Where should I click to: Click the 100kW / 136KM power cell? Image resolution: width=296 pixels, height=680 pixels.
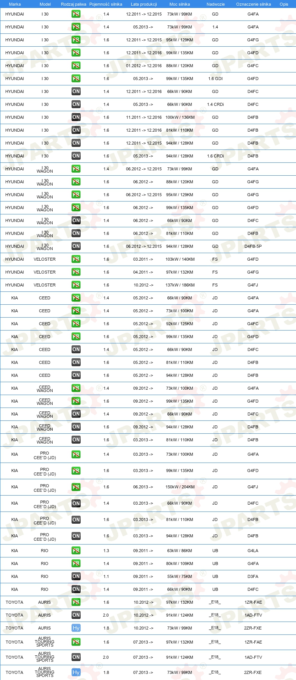(180, 117)
